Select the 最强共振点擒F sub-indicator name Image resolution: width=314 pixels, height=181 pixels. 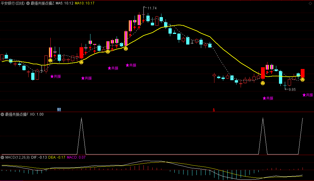coord(17,114)
